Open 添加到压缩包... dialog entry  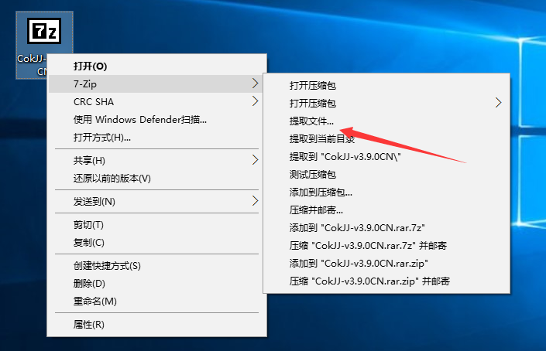pyautogui.click(x=321, y=192)
